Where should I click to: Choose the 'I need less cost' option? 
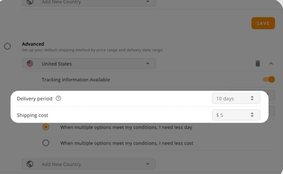pos(46,143)
